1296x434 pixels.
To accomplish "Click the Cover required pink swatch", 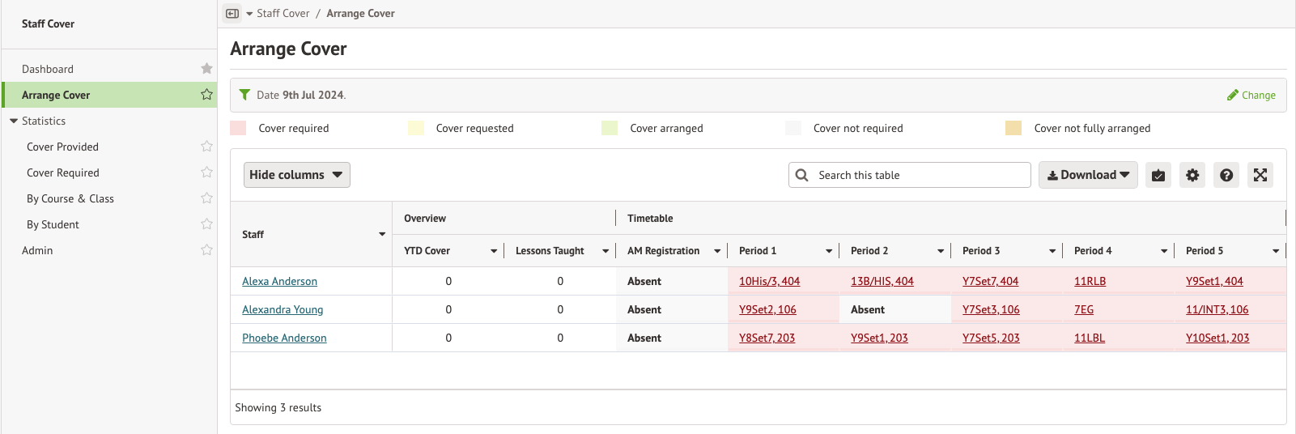I will (238, 128).
